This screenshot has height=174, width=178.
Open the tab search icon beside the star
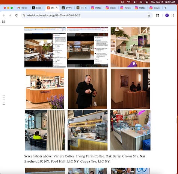pos(158,15)
